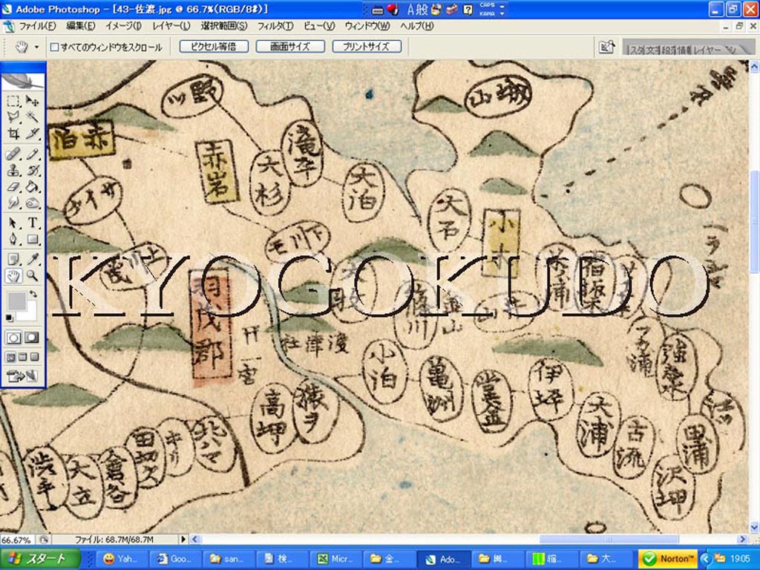The width and height of the screenshot is (760, 570).
Task: Open Norton tray icon
Action: pos(669,559)
